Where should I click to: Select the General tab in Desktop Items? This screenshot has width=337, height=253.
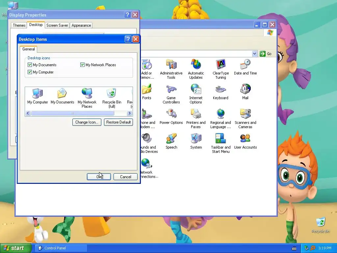coord(28,49)
